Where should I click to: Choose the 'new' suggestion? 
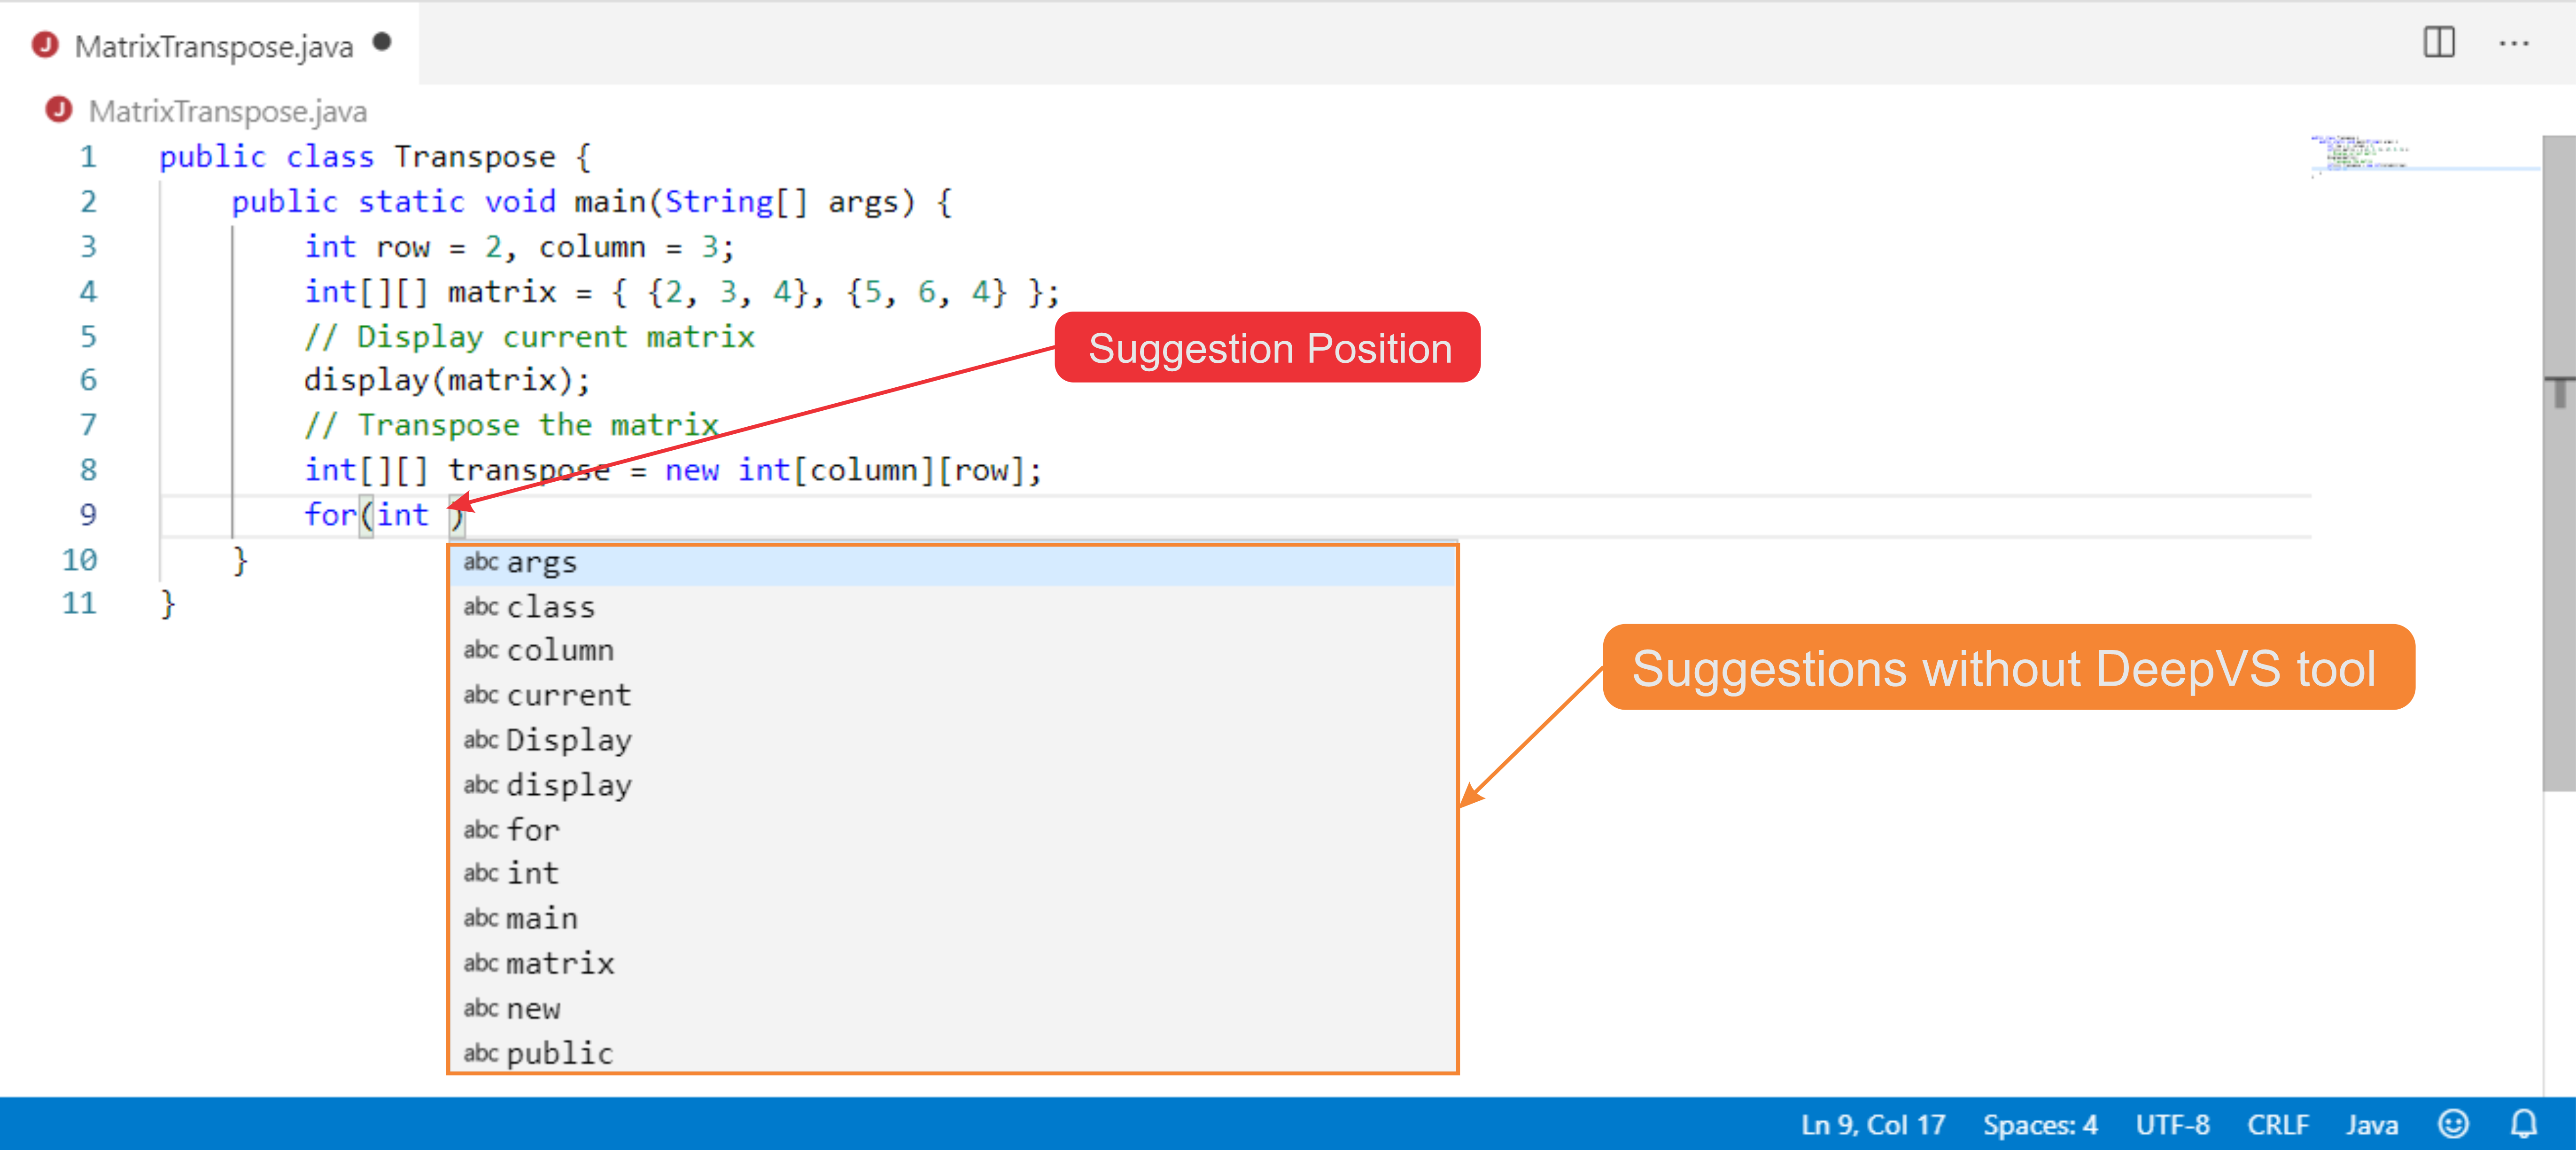point(952,1009)
